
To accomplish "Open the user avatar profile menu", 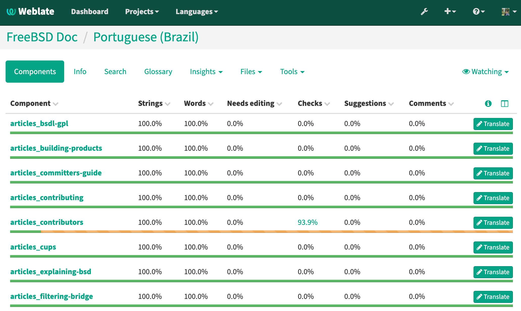I will [x=509, y=12].
